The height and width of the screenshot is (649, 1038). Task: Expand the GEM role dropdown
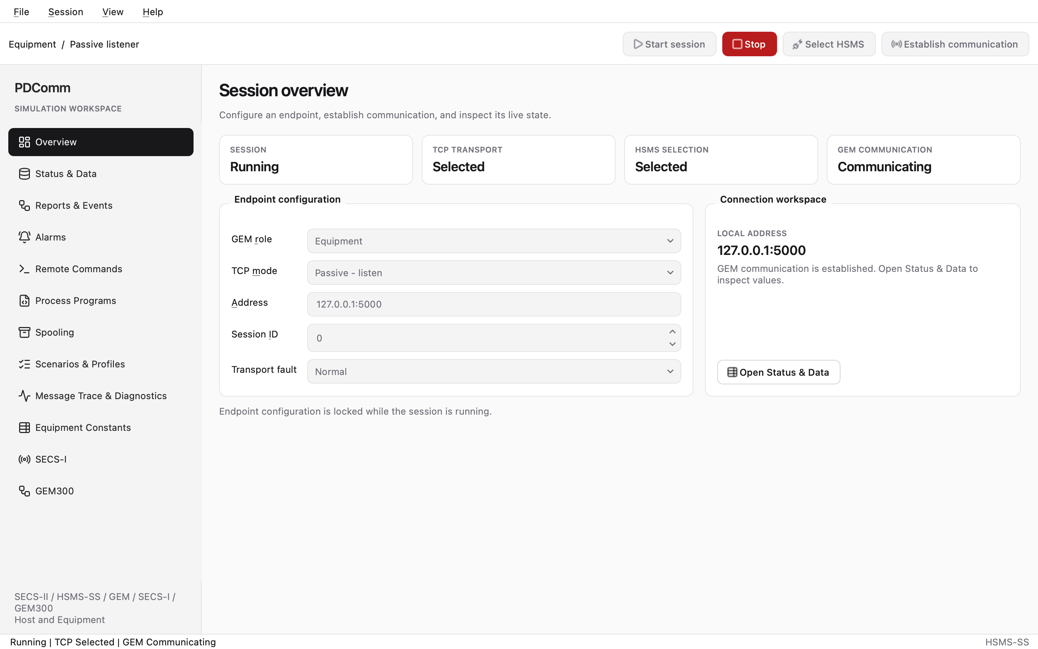(x=494, y=241)
